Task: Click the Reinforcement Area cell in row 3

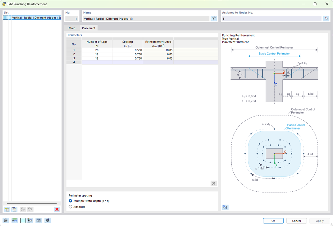Action: [158, 58]
